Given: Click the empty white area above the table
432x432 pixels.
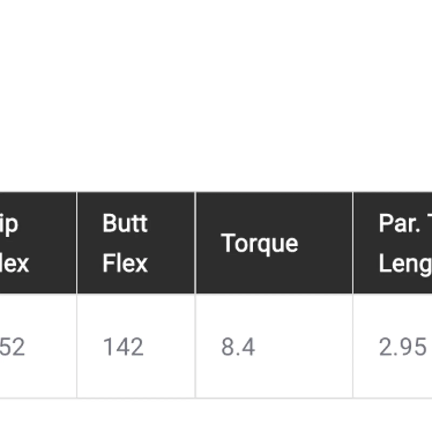Looking at the screenshot, I should pos(216,94).
